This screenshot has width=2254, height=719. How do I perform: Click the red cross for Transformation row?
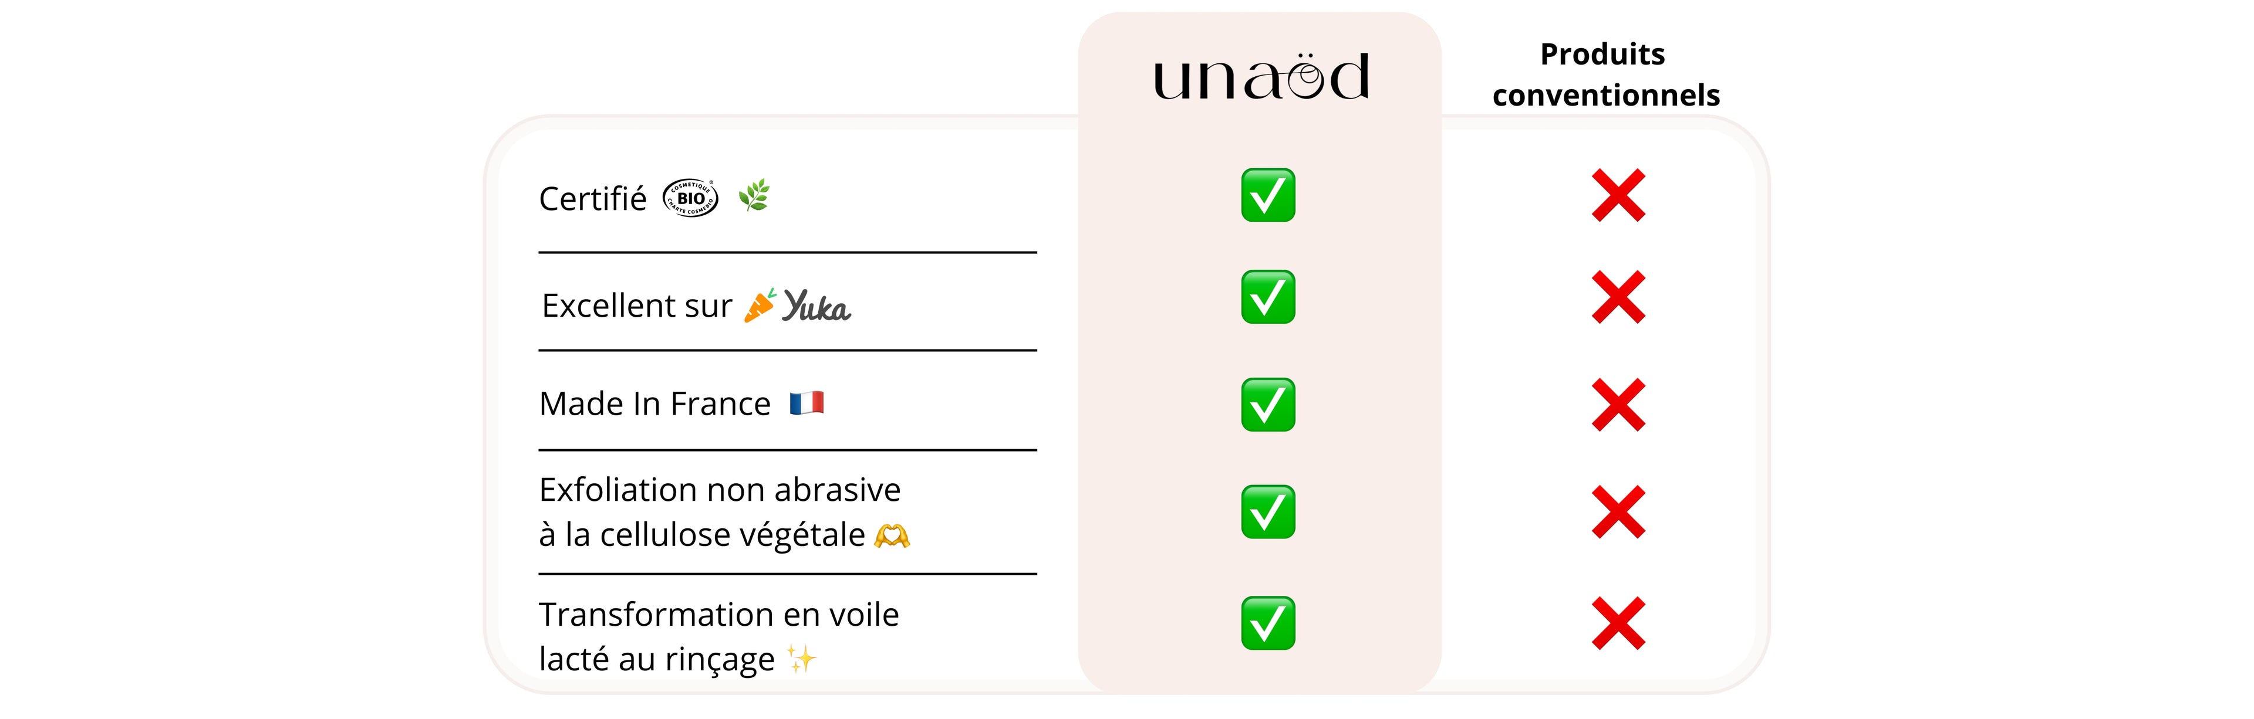pyautogui.click(x=1618, y=623)
